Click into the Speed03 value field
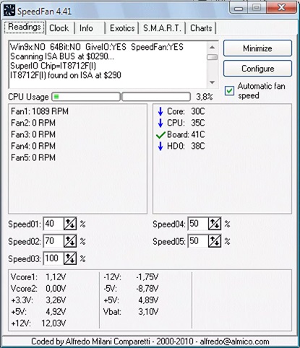This screenshot has height=348, width=300. click(x=53, y=258)
